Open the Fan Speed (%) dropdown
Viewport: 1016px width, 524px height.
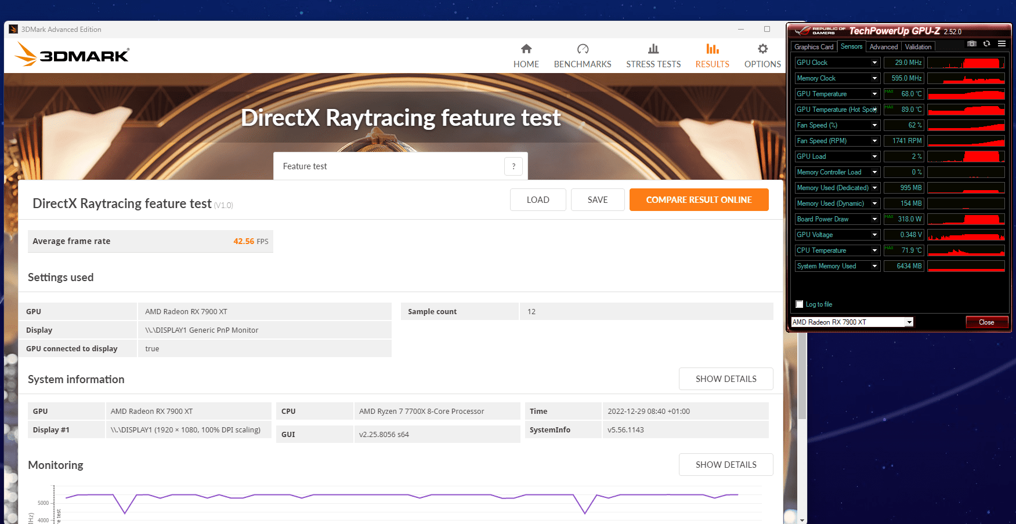[x=874, y=125]
